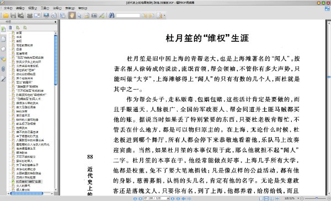This screenshot has height=201, width=331.
Task: Open the menu left of 帮助
Action: click(x=70, y=8)
